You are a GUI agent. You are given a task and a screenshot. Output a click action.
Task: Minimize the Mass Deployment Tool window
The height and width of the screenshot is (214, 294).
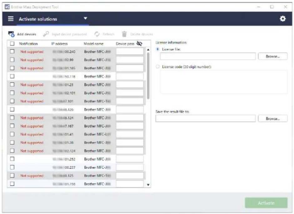(259, 7)
